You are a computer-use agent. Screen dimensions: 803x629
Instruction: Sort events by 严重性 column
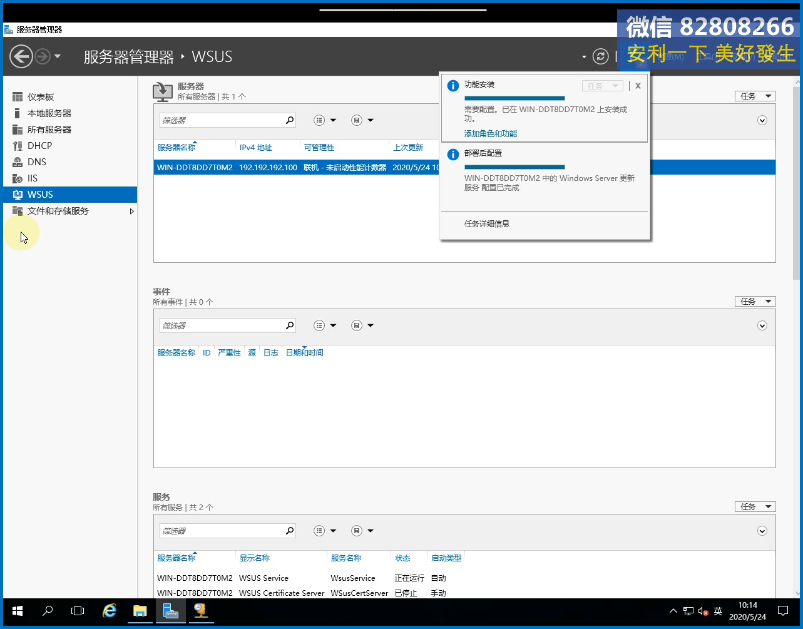(x=229, y=353)
